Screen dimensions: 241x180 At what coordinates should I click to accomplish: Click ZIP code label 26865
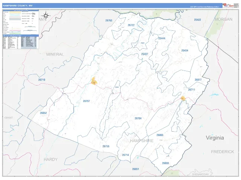(x=160, y=135)
